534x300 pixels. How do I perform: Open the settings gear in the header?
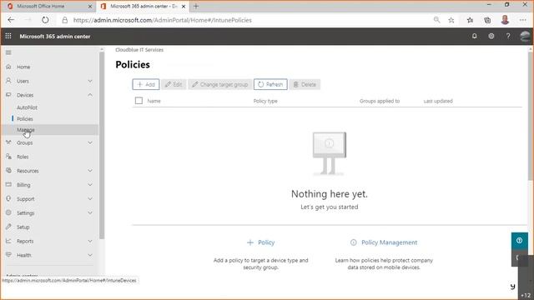coord(491,36)
